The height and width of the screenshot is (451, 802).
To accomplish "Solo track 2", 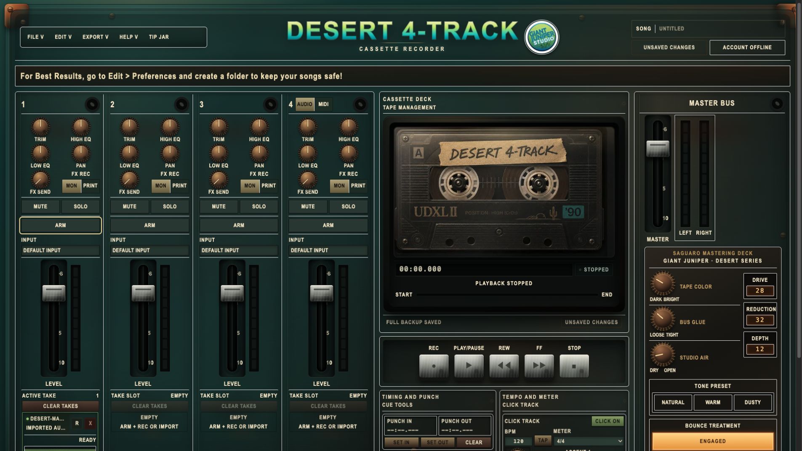I will tap(170, 207).
